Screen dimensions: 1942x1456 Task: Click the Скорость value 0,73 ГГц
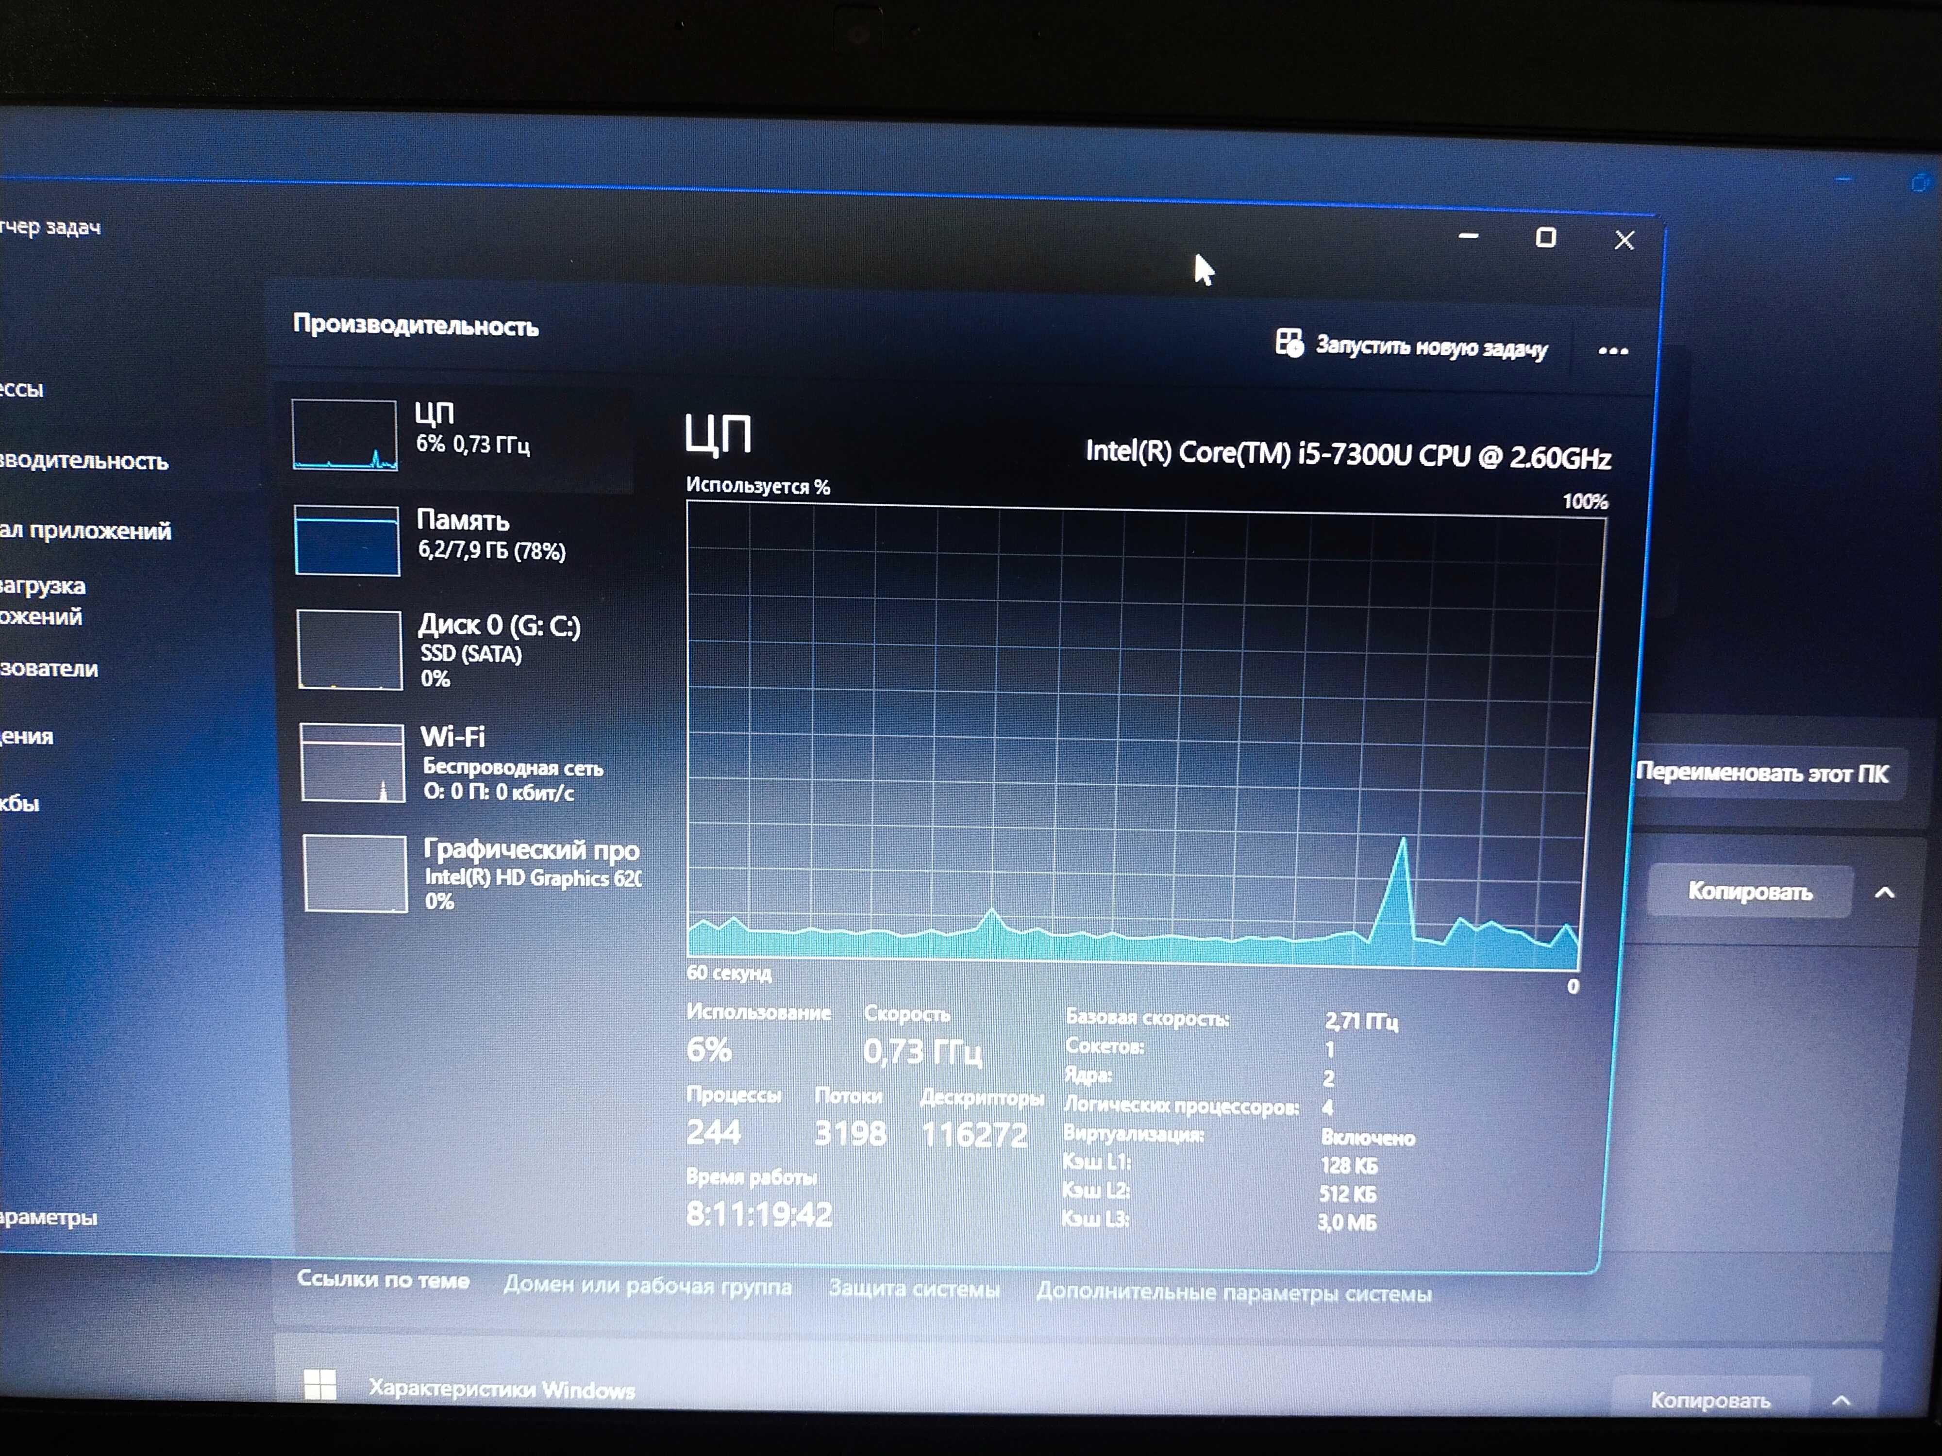922,1051
